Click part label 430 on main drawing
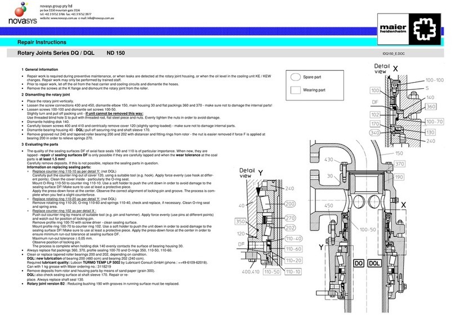This screenshot has width=455, height=321. [x=328, y=160]
